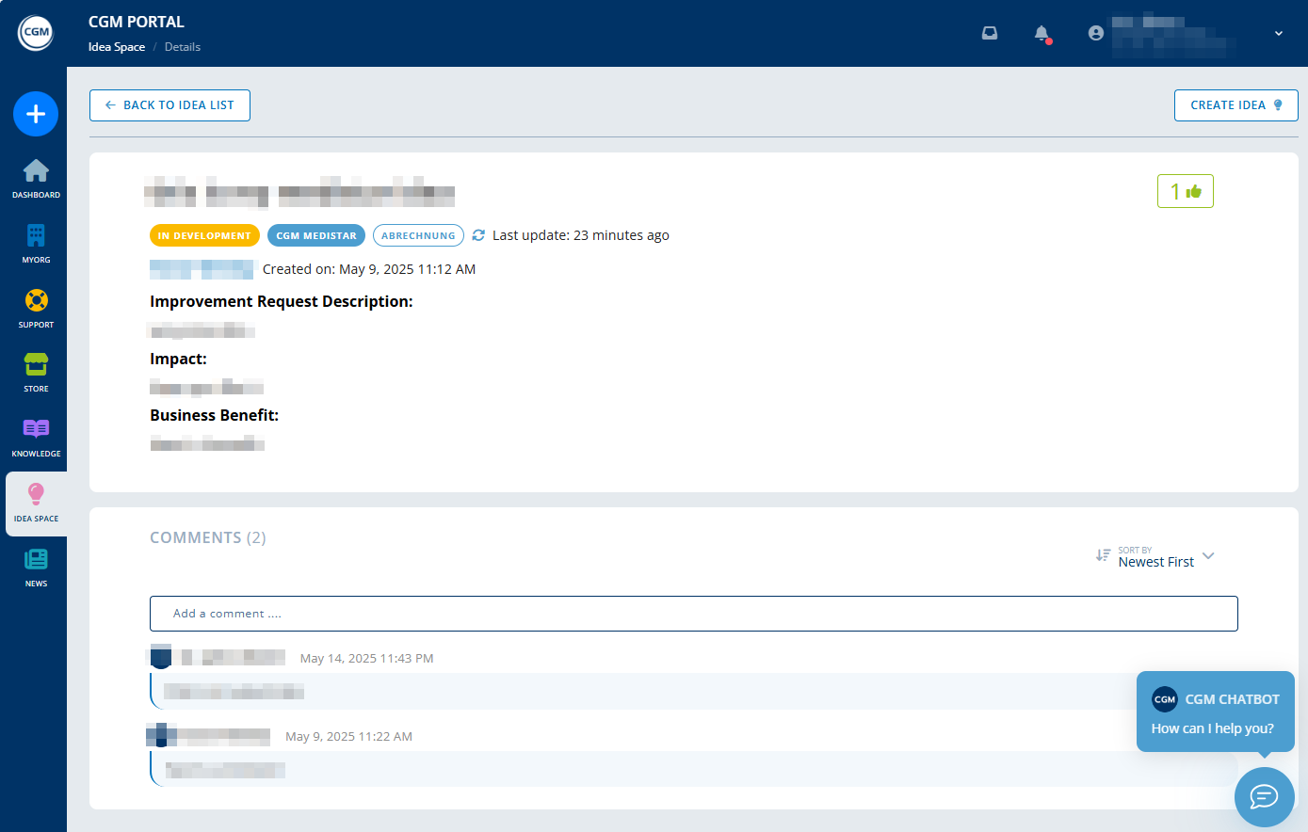Click the Create Idea button

click(1235, 105)
